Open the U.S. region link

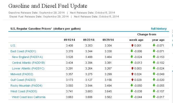(x=13, y=46)
